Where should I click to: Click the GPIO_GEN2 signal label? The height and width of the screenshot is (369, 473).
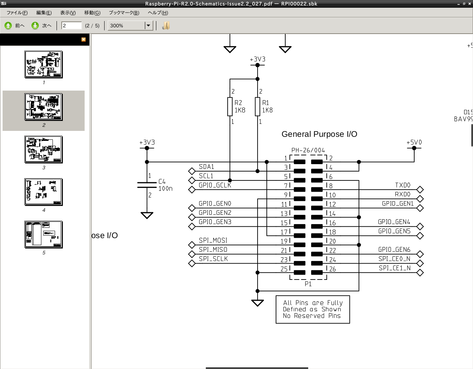(x=215, y=213)
